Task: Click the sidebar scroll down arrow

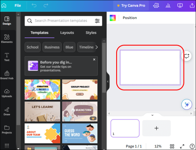Action: pyautogui.click(x=18, y=149)
